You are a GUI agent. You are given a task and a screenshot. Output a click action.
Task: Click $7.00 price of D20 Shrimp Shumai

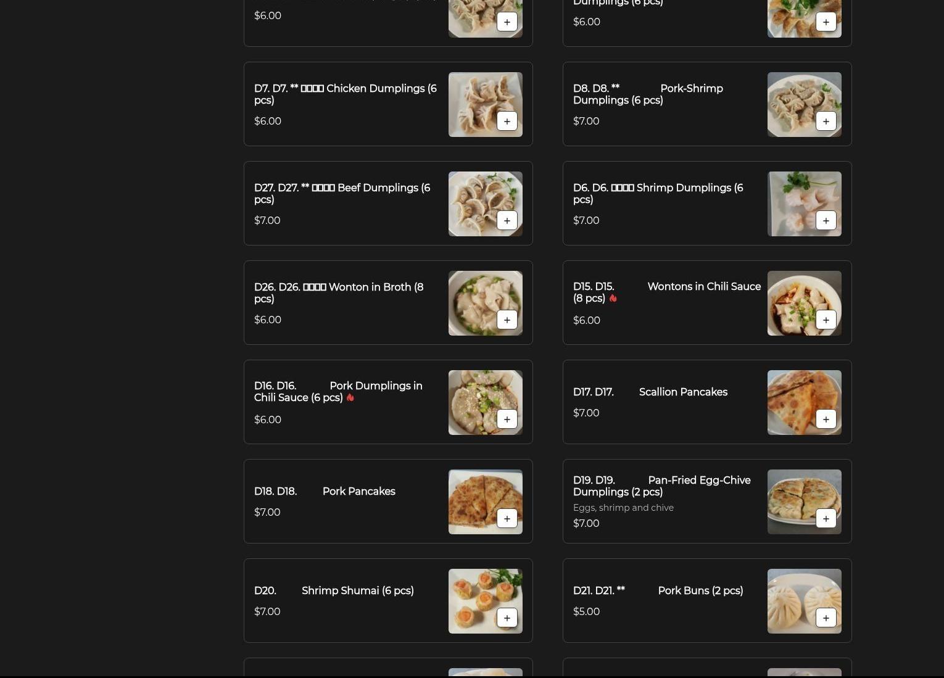[x=267, y=612]
